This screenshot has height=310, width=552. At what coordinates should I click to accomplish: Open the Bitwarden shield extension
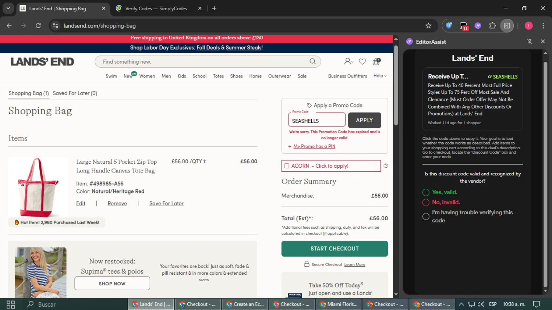(x=449, y=26)
